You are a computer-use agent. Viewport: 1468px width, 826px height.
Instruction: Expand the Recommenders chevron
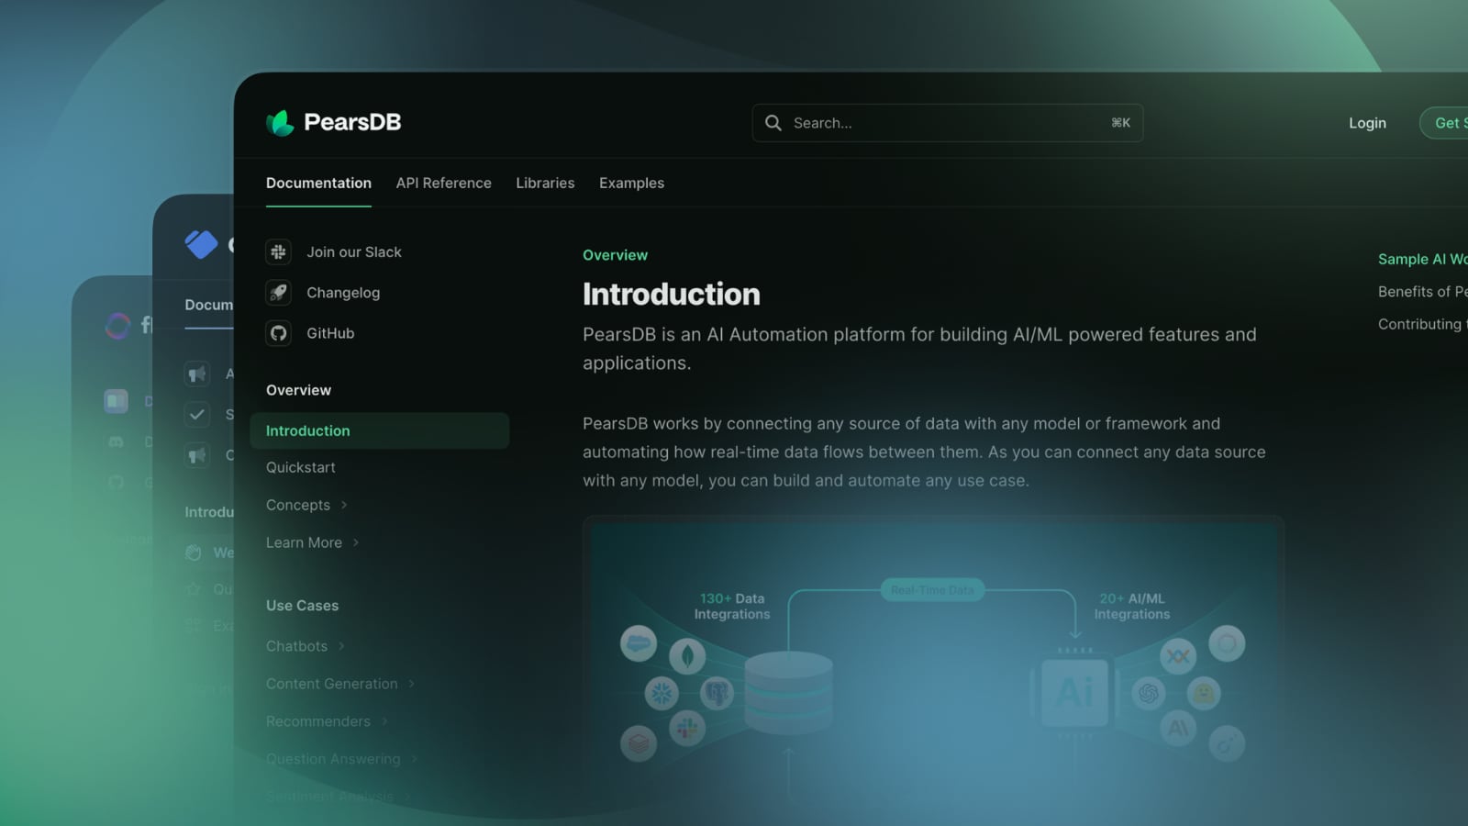click(384, 721)
